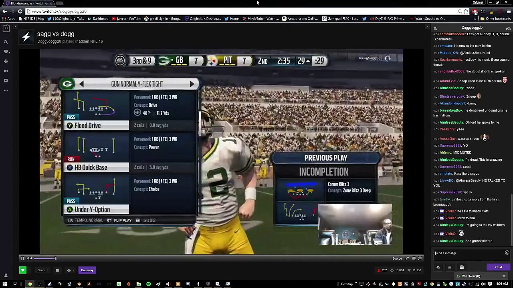513x288 pixels.
Task: Open Following from the sidebar heart icon
Action: pyautogui.click(x=6, y=52)
